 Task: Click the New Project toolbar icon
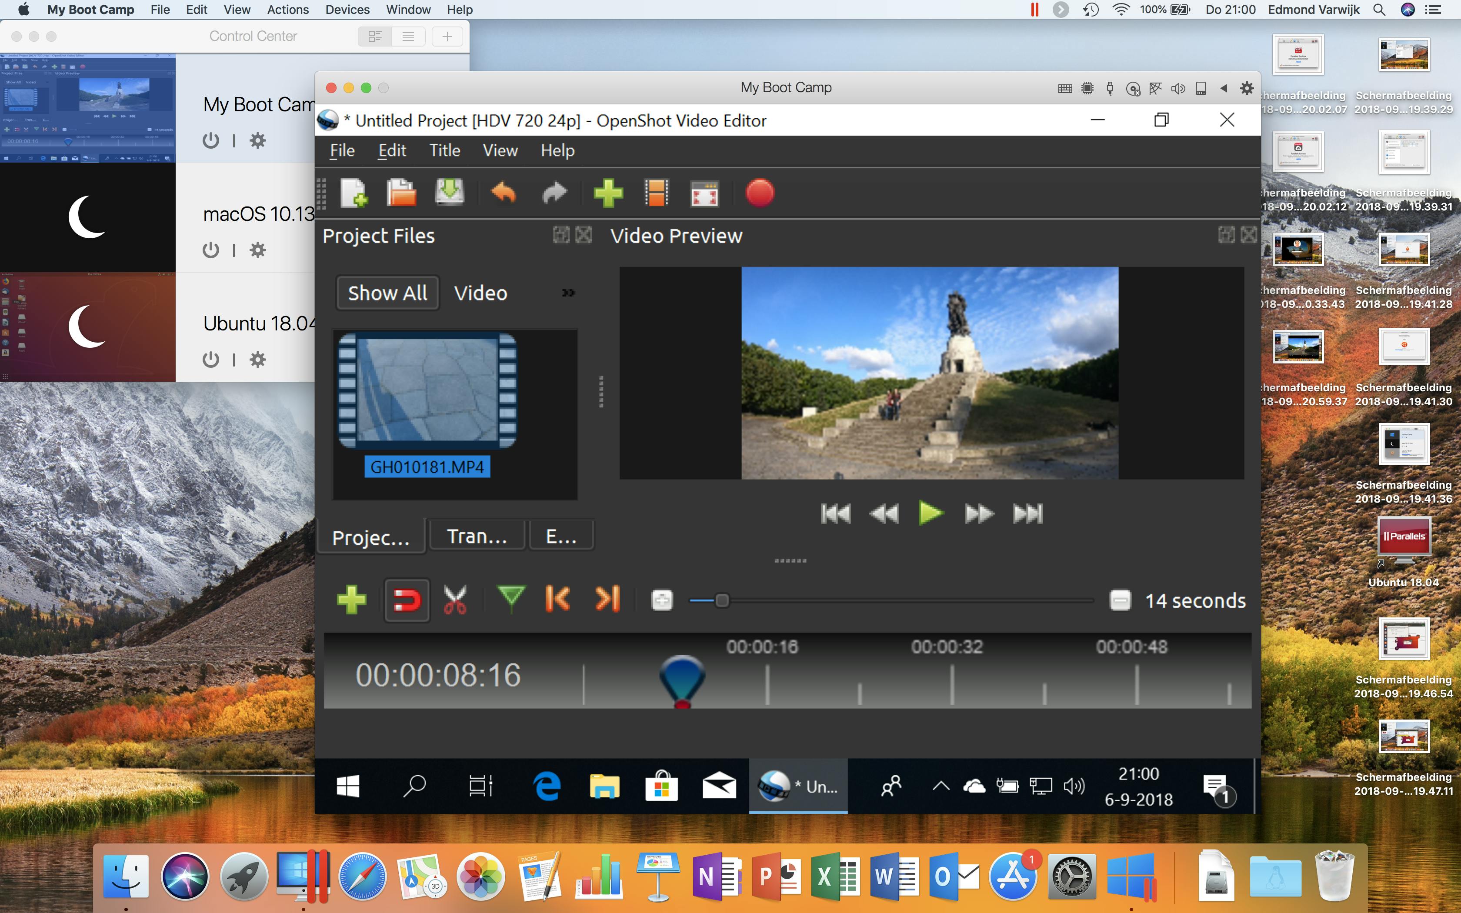[353, 193]
